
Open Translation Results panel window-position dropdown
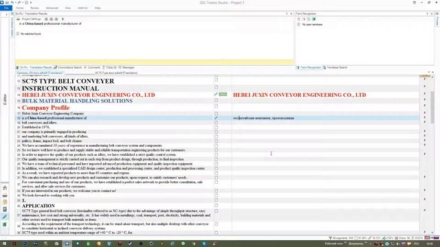[287, 14]
